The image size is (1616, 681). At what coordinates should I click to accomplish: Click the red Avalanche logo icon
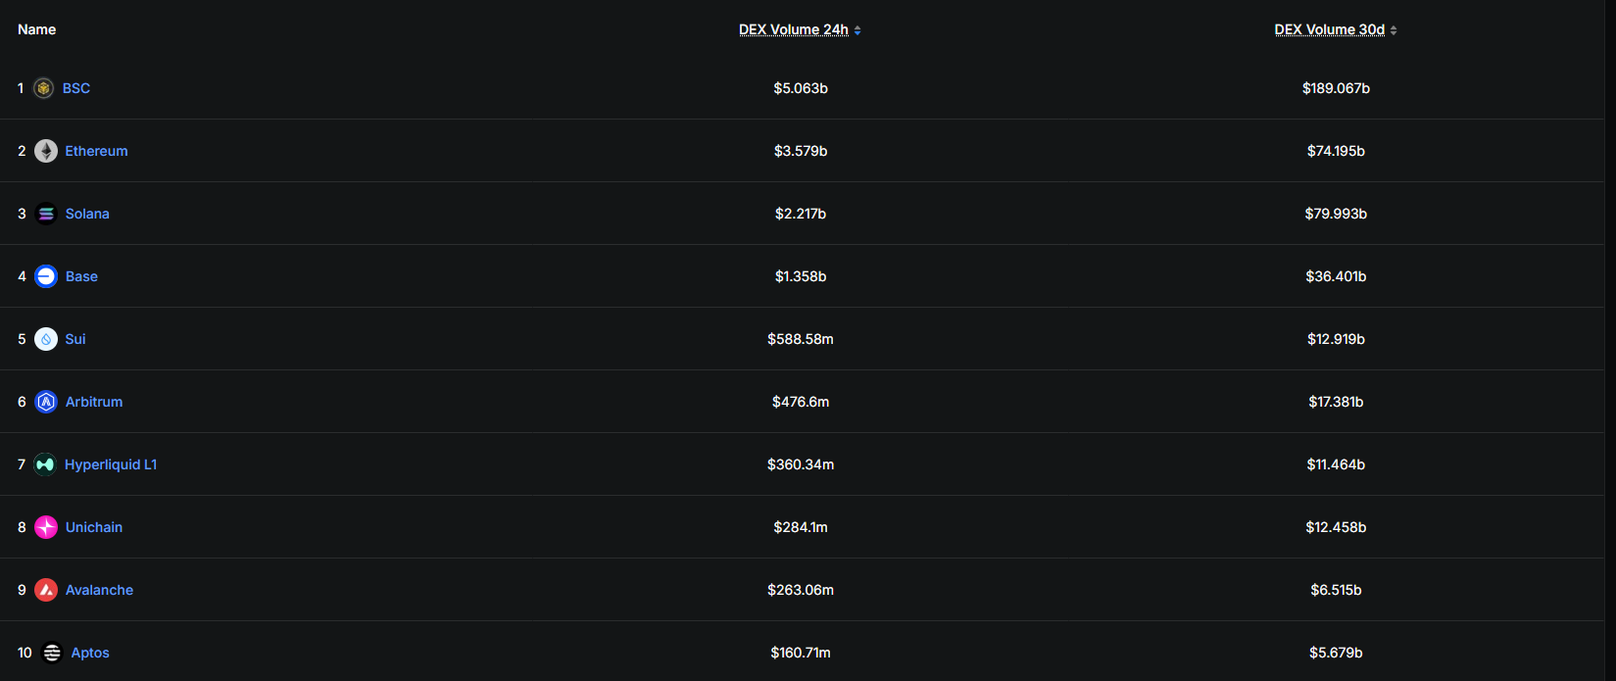tap(46, 590)
